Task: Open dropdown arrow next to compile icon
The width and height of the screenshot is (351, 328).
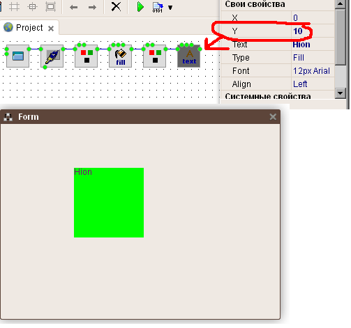Action: point(170,8)
